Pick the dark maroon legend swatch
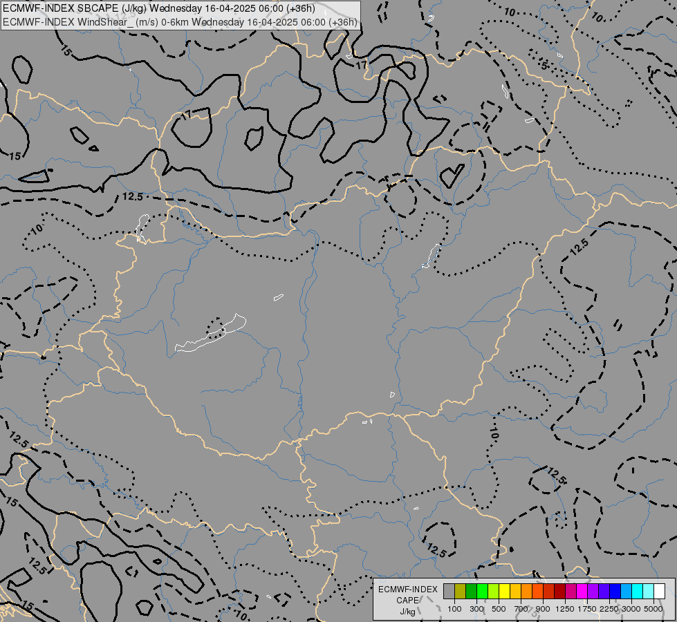Image resolution: width=677 pixels, height=622 pixels. click(559, 591)
